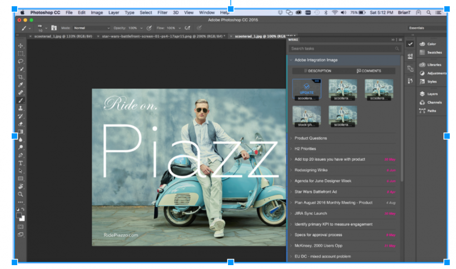456x269 pixels.
Task: Pick the Crop tool
Action: [21, 77]
